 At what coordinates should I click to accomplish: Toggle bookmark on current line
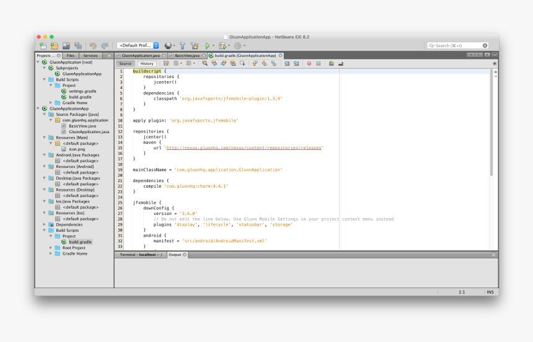[x=274, y=64]
